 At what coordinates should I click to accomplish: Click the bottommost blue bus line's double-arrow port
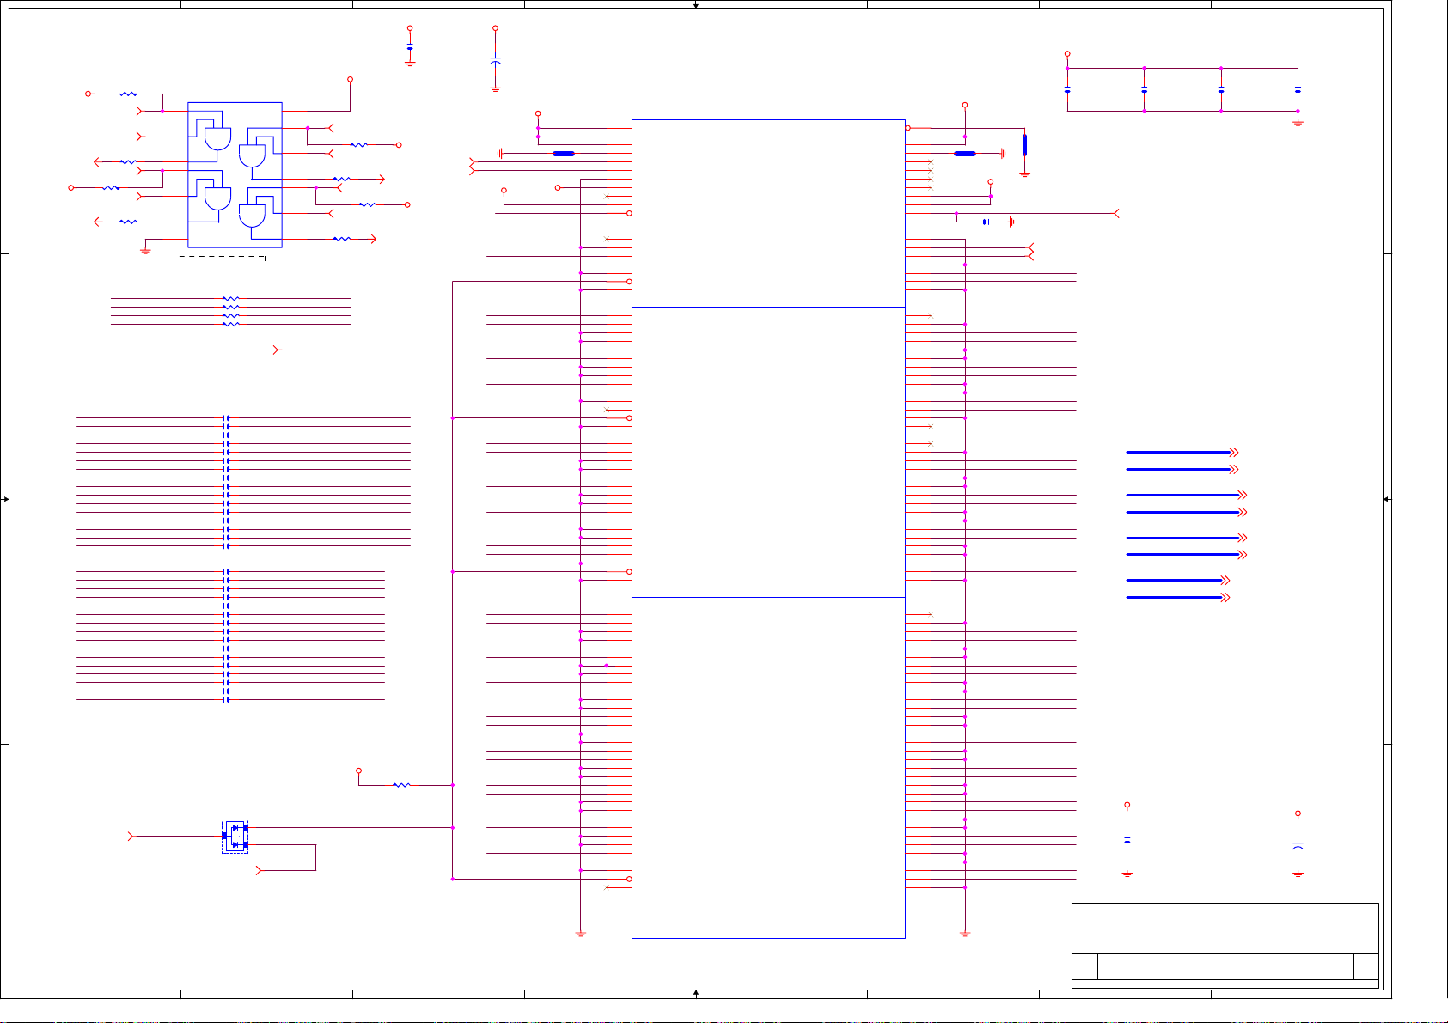pyautogui.click(x=1225, y=597)
